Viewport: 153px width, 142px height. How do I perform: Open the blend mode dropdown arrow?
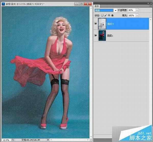[116, 10]
